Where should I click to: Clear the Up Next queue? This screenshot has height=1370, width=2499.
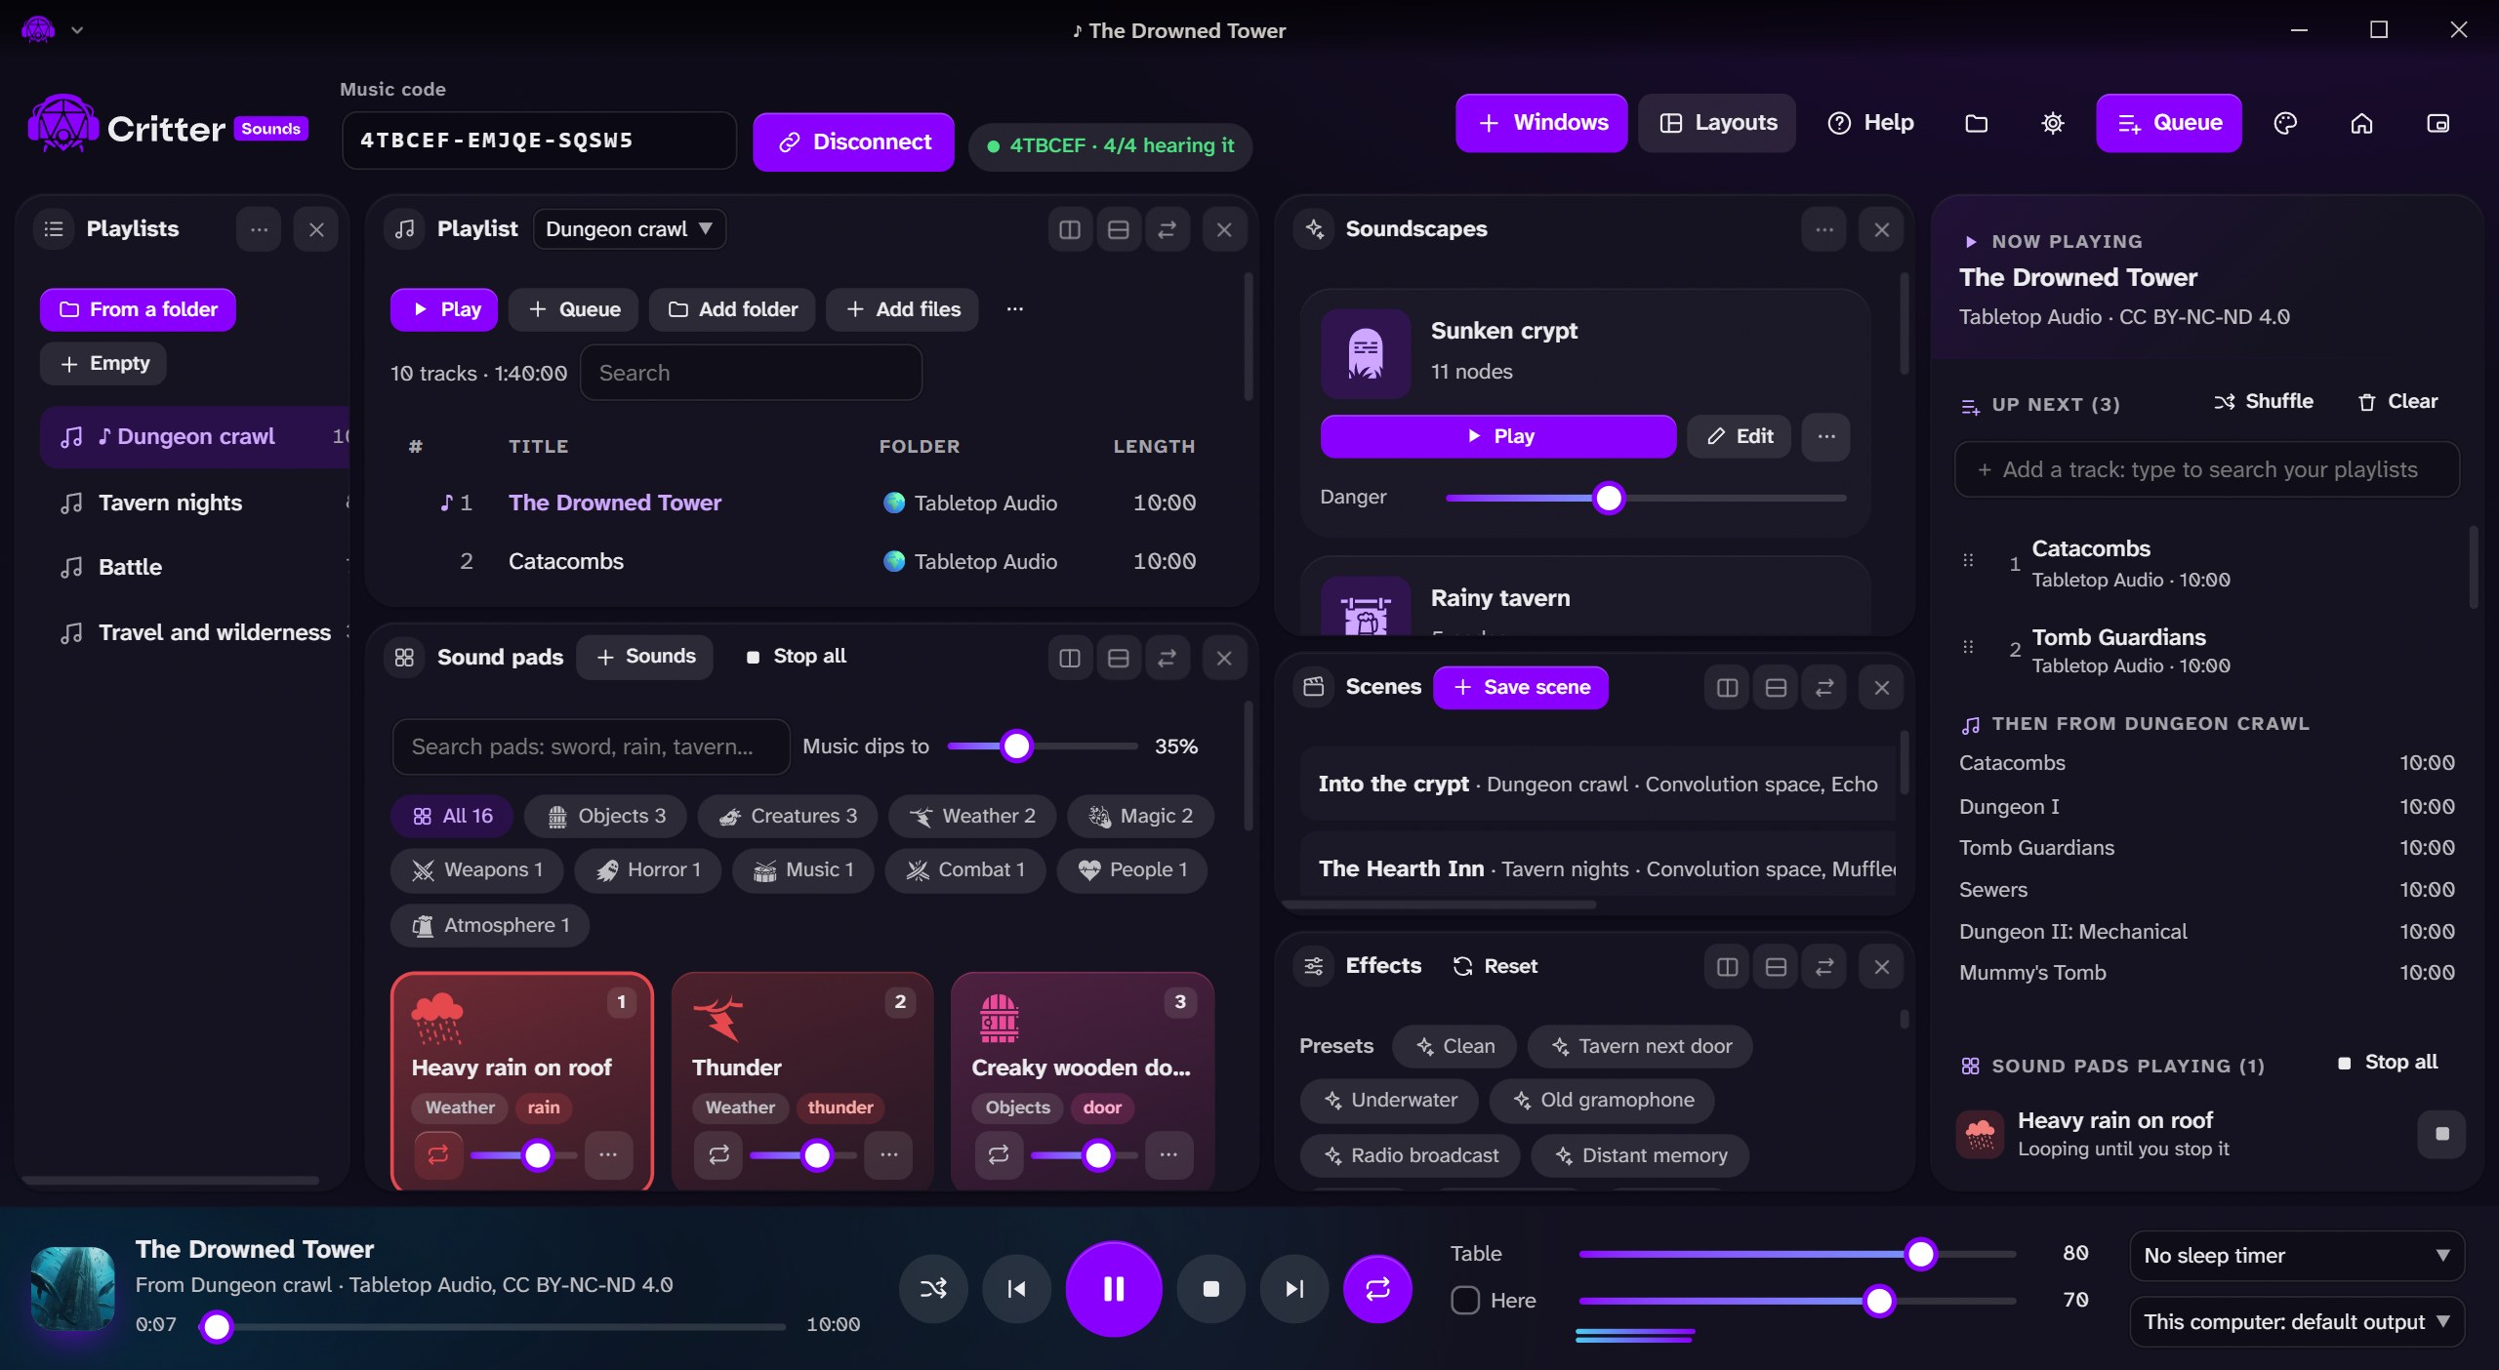coord(2398,402)
